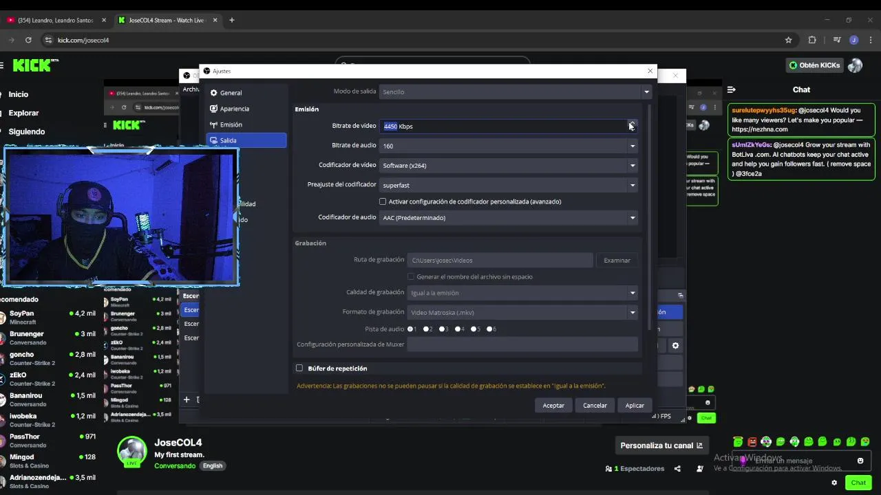The height and width of the screenshot is (495, 881).
Task: Open the Chrome profile J avatar
Action: pyautogui.click(x=854, y=40)
